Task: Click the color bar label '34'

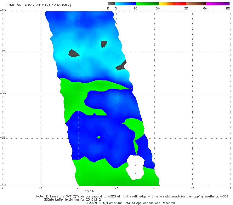Action: tap(158, 8)
